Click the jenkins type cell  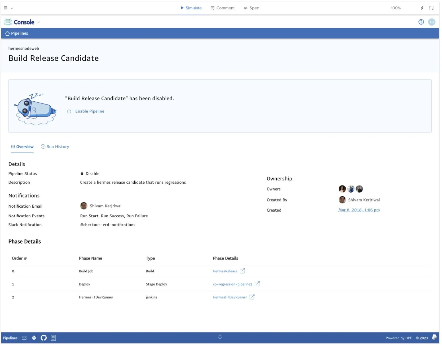(x=152, y=297)
